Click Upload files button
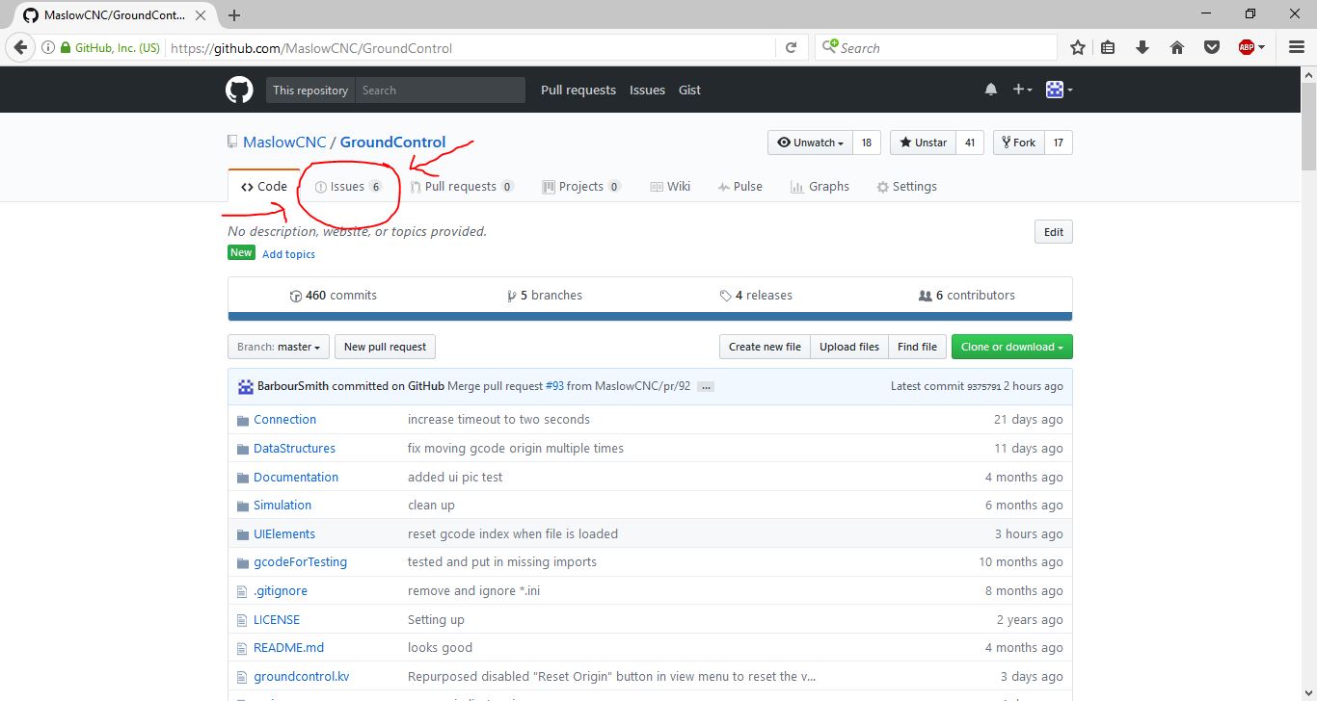The image size is (1317, 701). coord(849,347)
